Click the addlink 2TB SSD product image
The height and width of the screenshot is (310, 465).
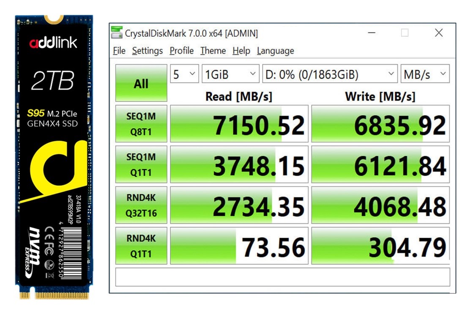pyautogui.click(x=53, y=156)
